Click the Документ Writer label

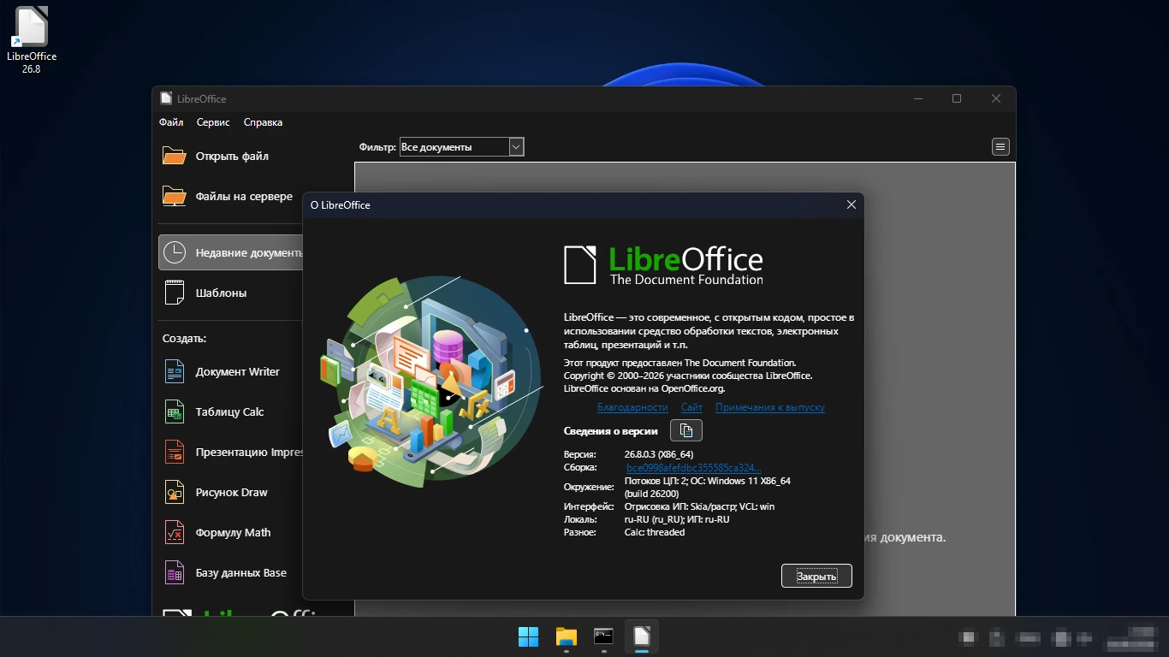[238, 372]
